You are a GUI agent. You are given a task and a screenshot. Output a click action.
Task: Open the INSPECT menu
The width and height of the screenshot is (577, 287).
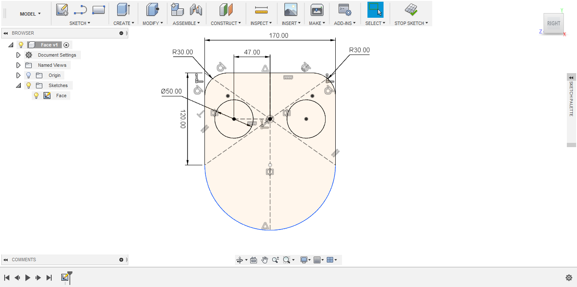(261, 23)
